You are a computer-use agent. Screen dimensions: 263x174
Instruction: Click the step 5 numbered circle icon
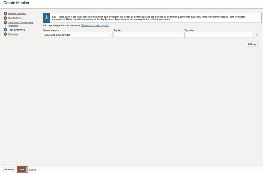pyautogui.click(x=5, y=34)
